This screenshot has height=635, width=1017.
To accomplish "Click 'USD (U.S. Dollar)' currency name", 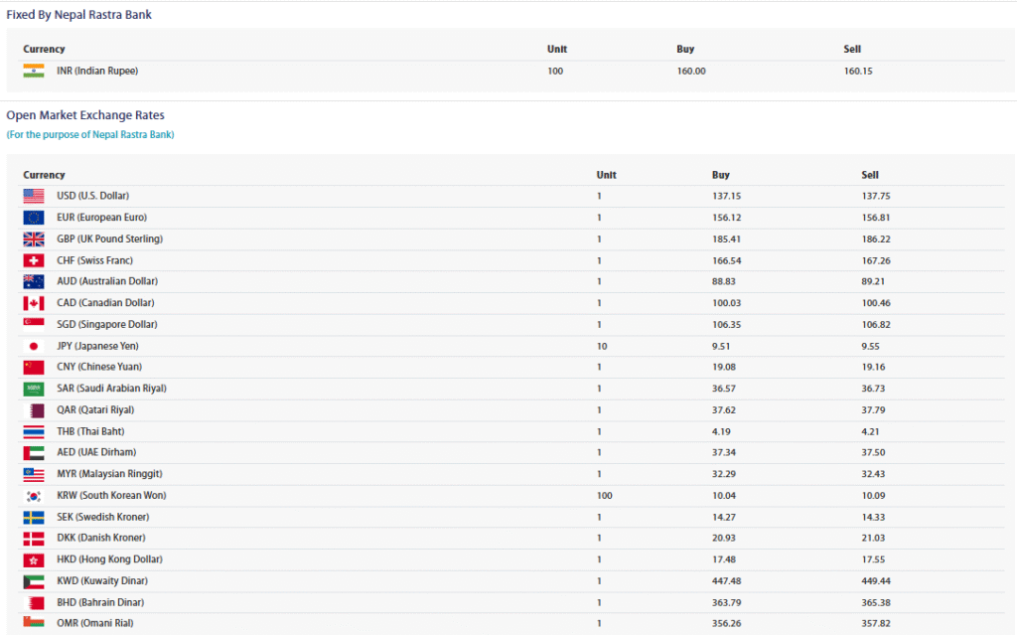I will click(92, 196).
